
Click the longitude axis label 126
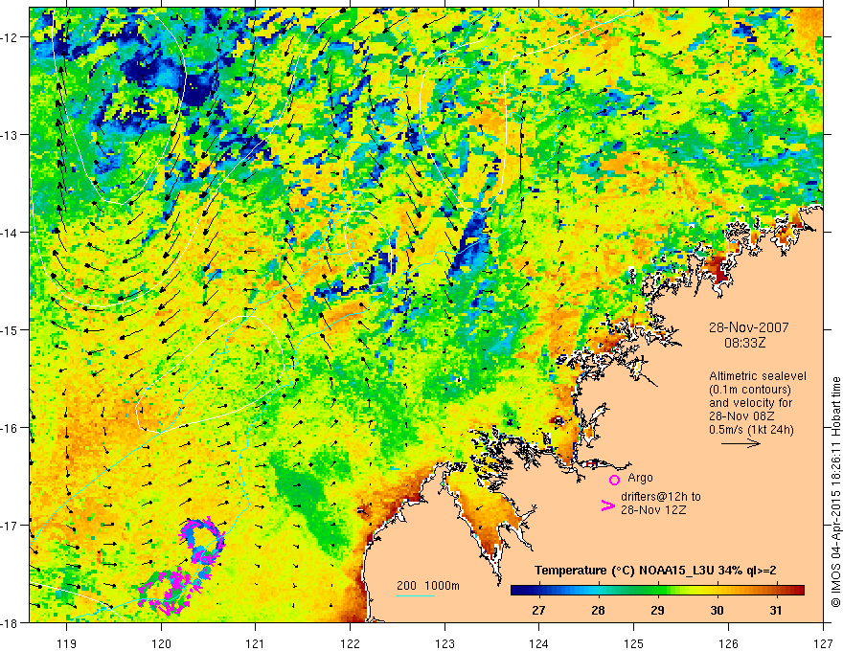click(x=728, y=643)
